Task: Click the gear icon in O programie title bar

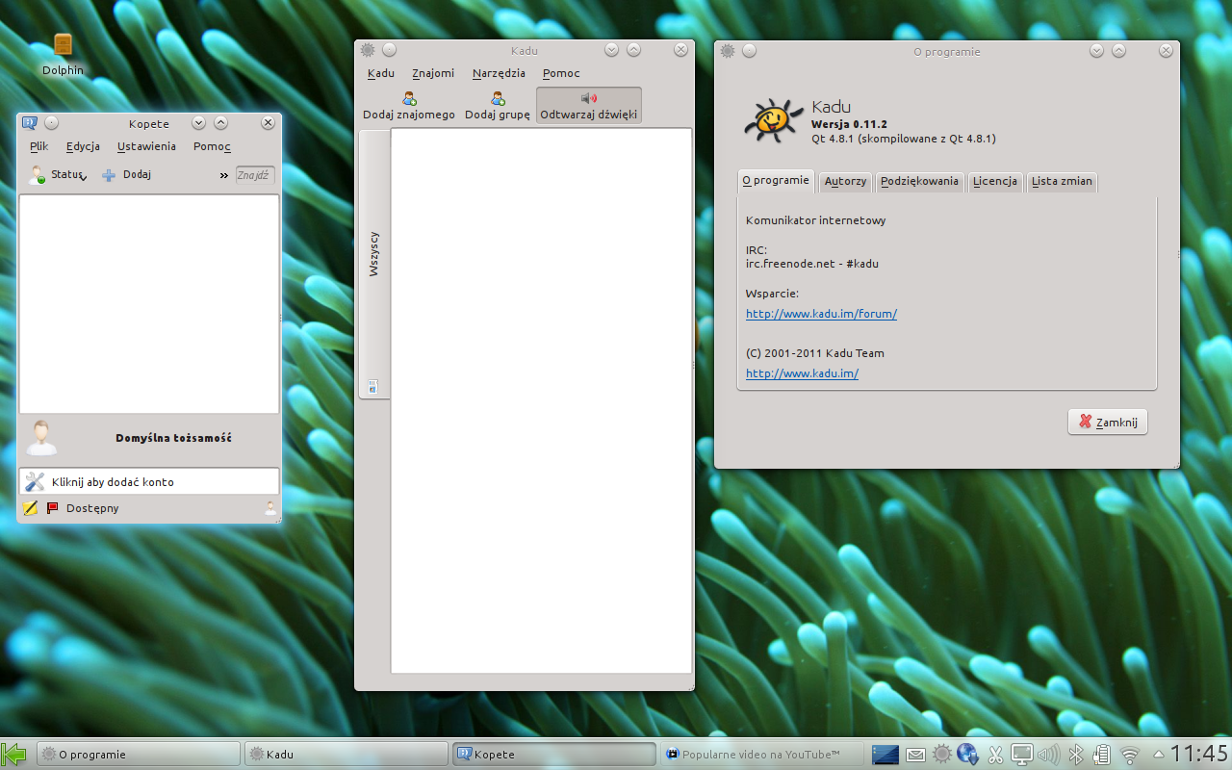Action: click(728, 51)
